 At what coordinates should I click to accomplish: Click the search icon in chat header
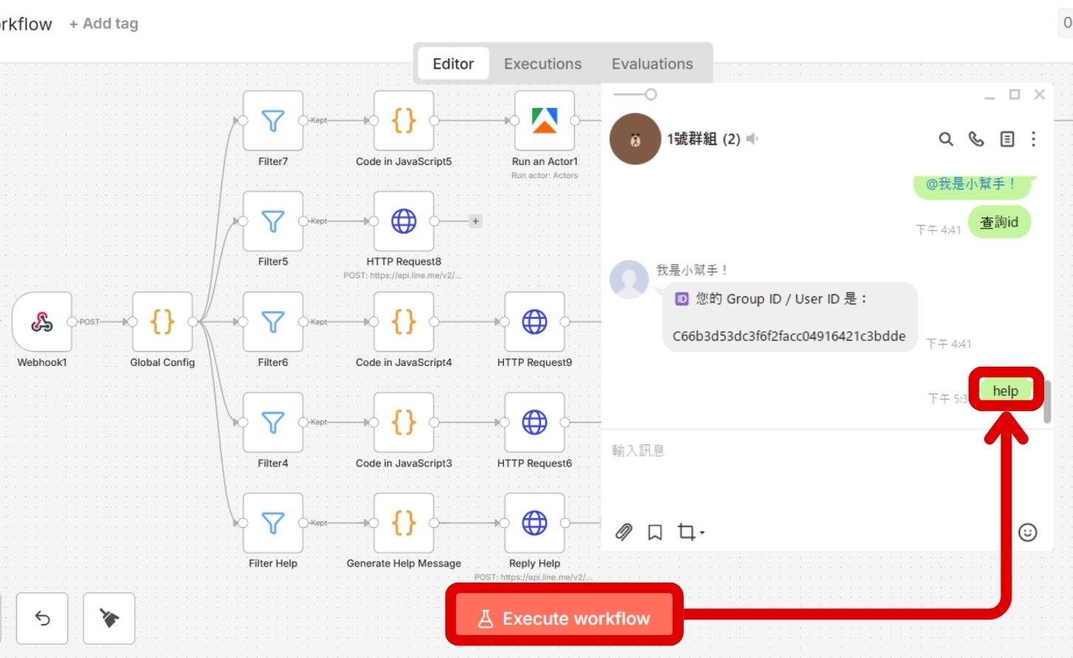946,139
